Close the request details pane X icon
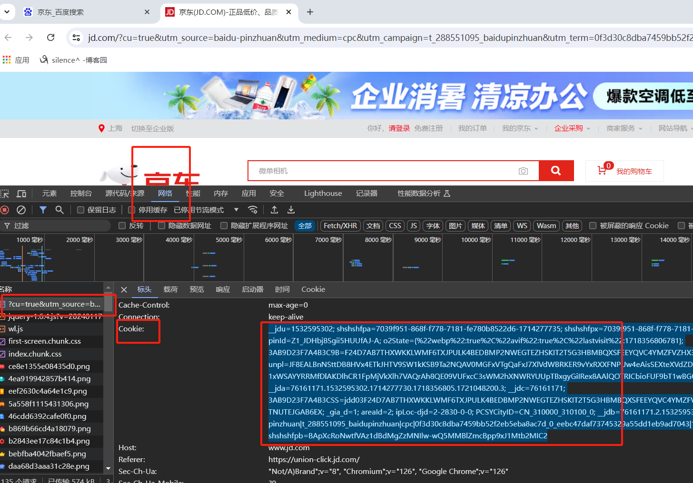The image size is (693, 483). pos(124,290)
